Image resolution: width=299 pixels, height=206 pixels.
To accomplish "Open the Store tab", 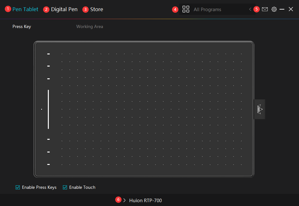I will [96, 9].
